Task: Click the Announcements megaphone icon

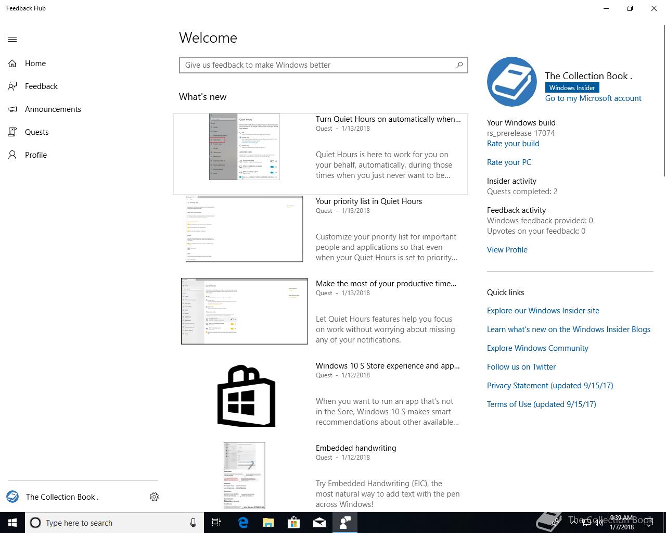Action: point(12,109)
